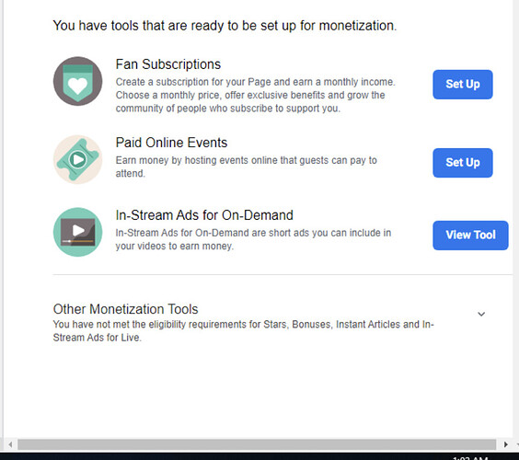The image size is (519, 460).
Task: Click the Fan Subscriptions description text
Action: 255,95
